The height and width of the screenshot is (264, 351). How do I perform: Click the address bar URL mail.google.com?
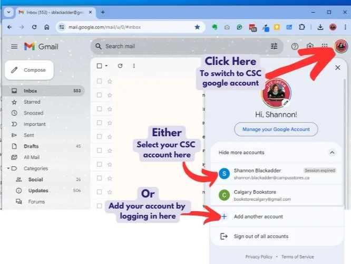pyautogui.click(x=105, y=27)
